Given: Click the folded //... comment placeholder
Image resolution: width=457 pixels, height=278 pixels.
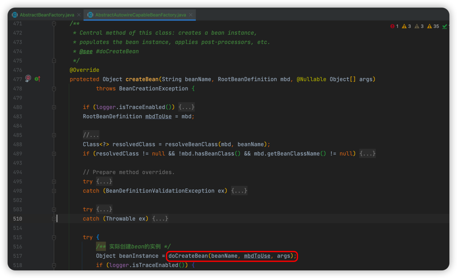Looking at the screenshot, I should pos(91,135).
